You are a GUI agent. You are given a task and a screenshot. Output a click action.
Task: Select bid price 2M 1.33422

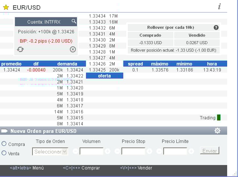[x=70, y=76]
